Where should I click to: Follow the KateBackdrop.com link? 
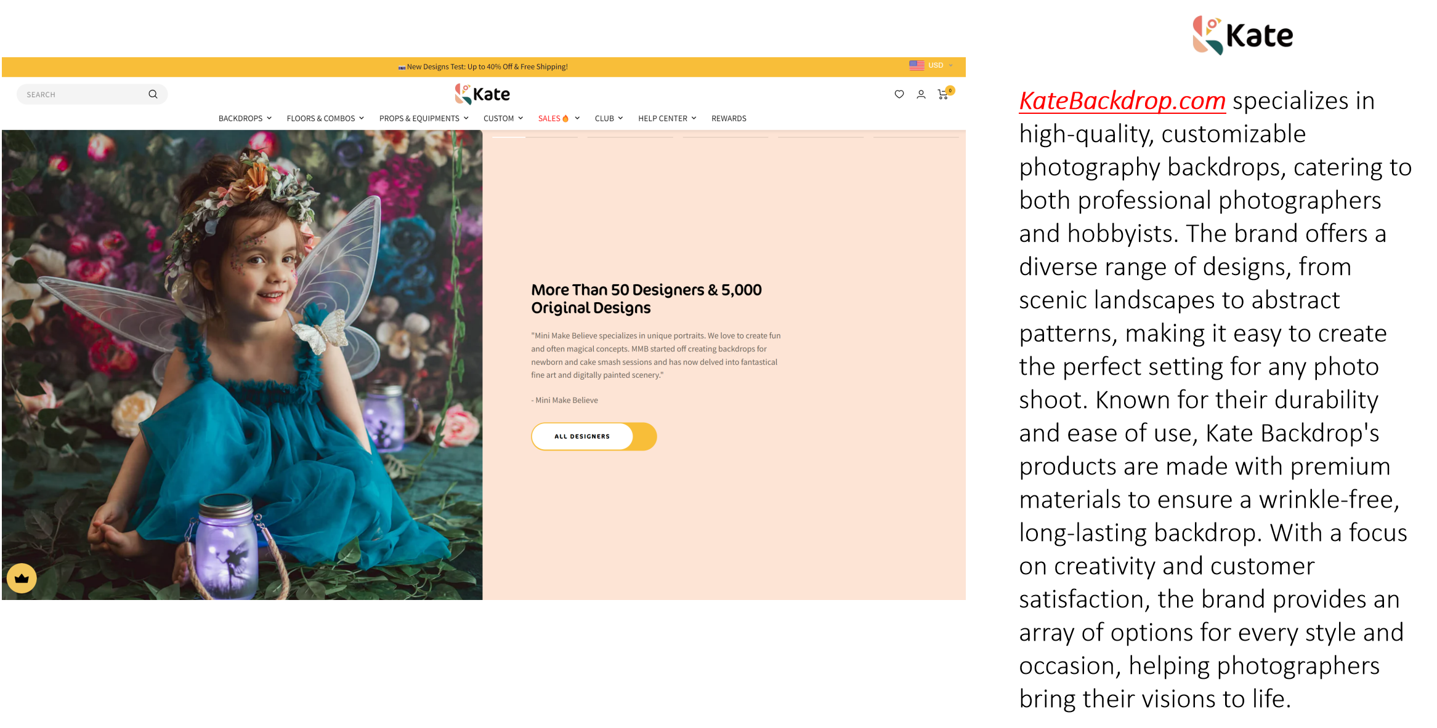(1122, 101)
